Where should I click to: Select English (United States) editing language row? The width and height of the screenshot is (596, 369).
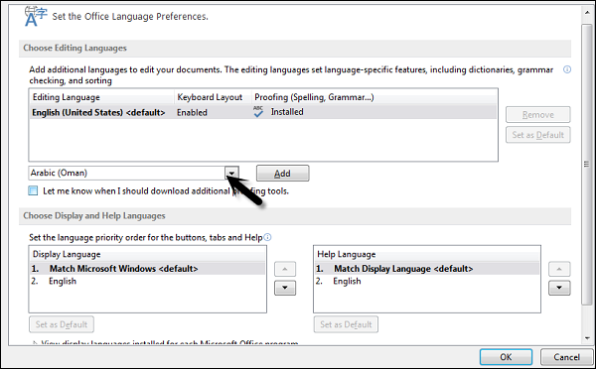click(262, 112)
